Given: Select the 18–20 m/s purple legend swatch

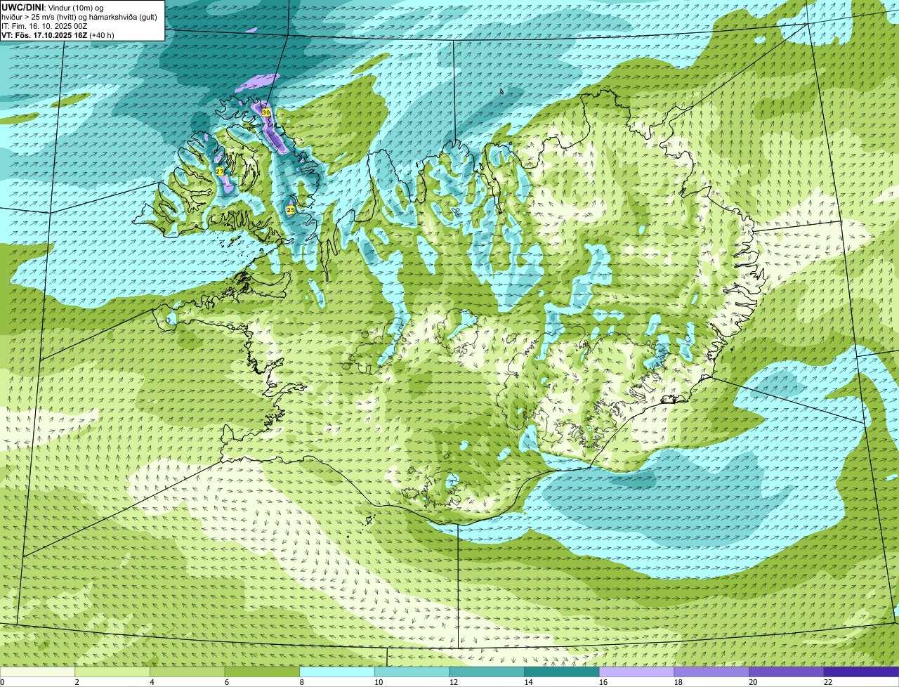Looking at the screenshot, I should [711, 672].
